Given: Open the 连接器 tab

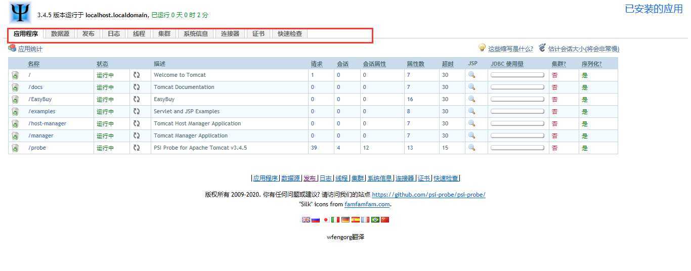Looking at the screenshot, I should point(230,34).
